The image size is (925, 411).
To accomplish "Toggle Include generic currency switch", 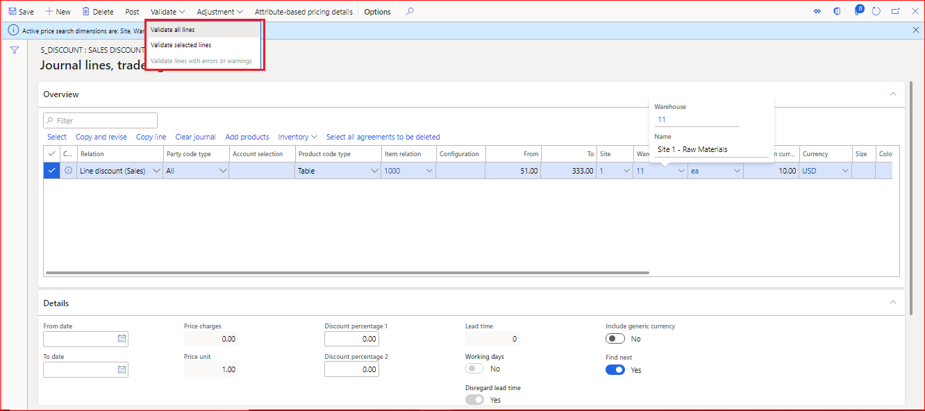I will click(x=615, y=339).
